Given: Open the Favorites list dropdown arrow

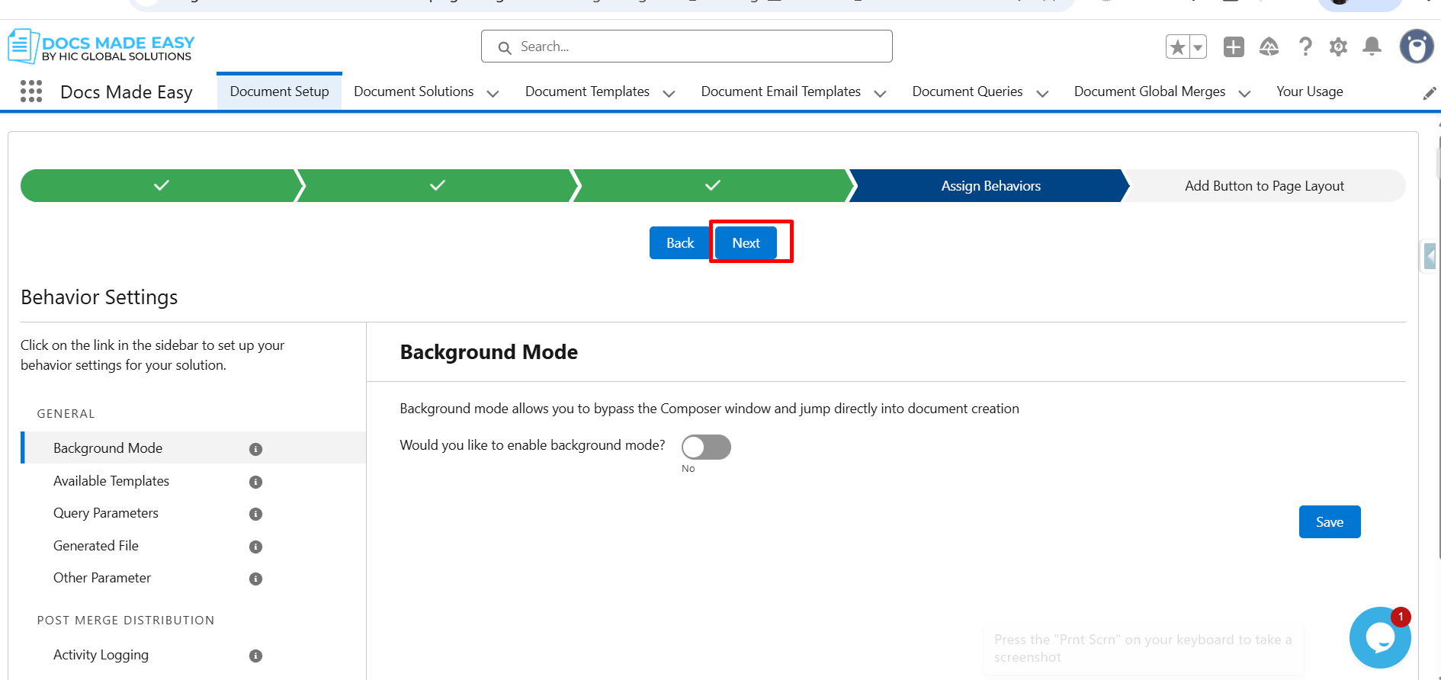Looking at the screenshot, I should pyautogui.click(x=1198, y=47).
